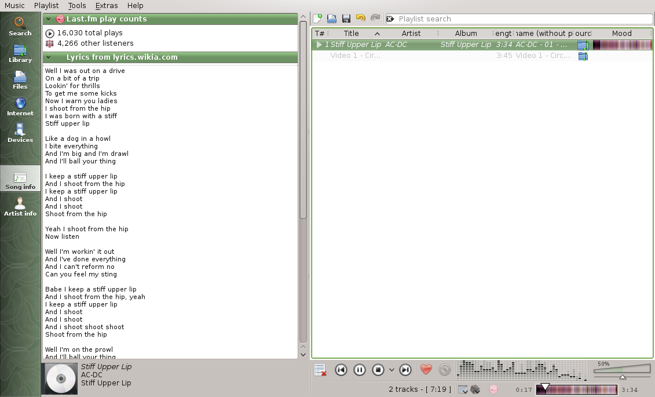Focus the Playlist search field
655x397 pixels.
pos(519,19)
